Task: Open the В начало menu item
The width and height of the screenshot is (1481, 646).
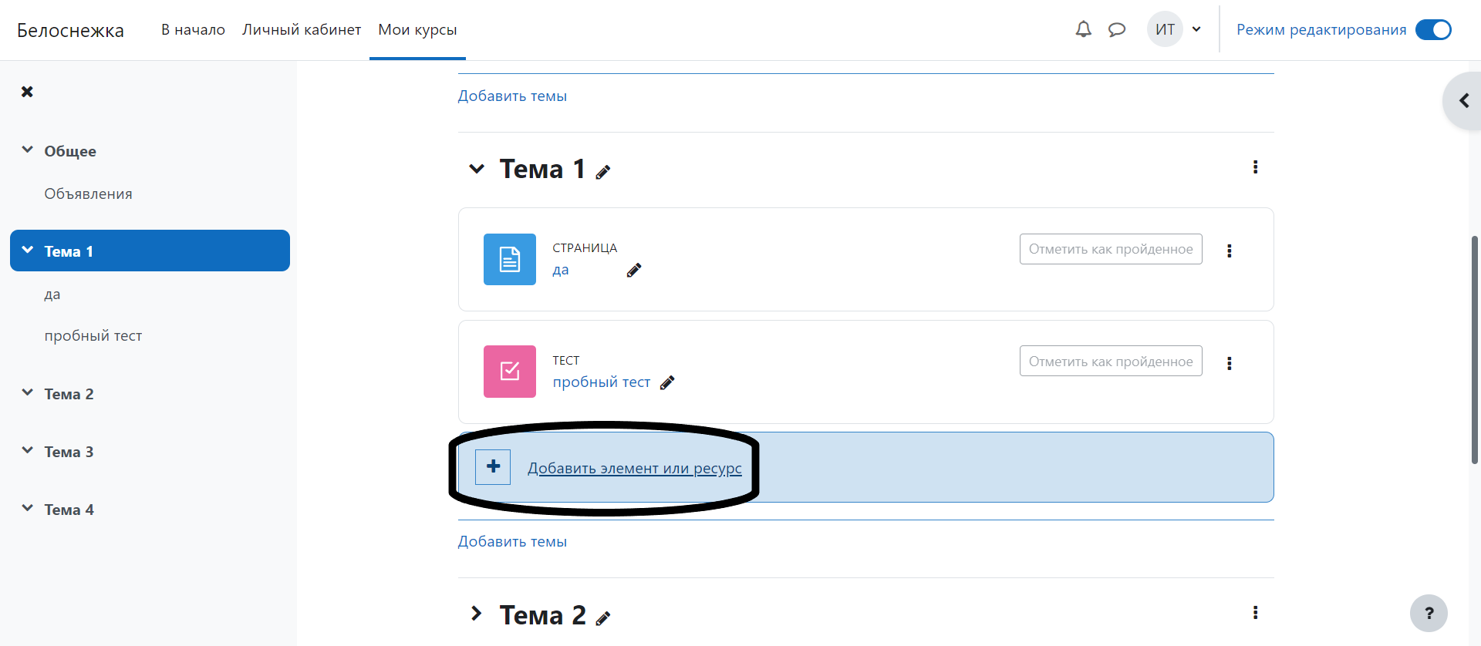Action: click(193, 30)
